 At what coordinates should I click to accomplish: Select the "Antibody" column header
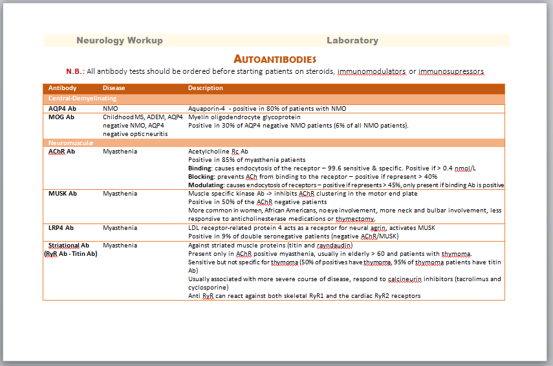click(63, 88)
